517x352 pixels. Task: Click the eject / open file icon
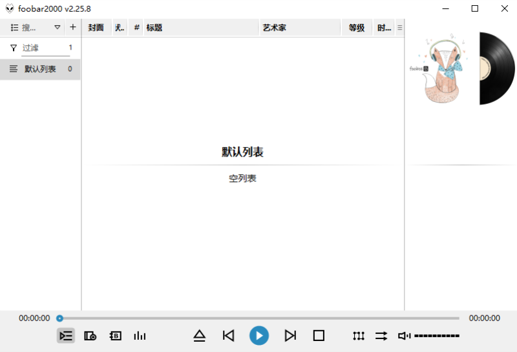click(200, 336)
